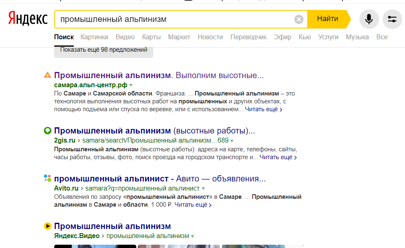Open the Маркет tab
405x248 pixels.
[x=179, y=37]
